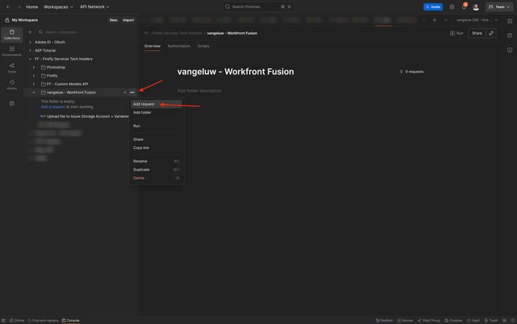The height and width of the screenshot is (324, 517).
Task: Click the Import button
Action: click(x=128, y=20)
